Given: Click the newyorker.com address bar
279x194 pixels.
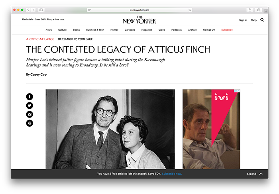Looking at the screenshot, I should [x=139, y=10].
